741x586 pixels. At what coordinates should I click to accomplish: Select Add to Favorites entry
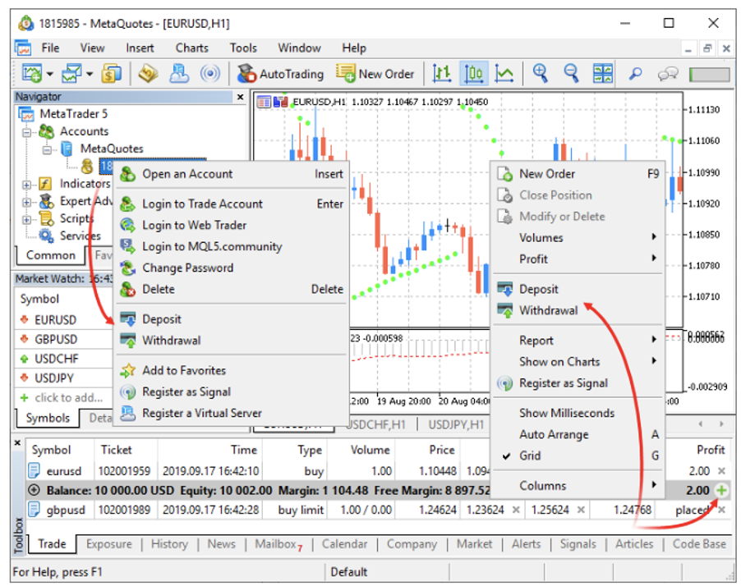tap(231, 371)
